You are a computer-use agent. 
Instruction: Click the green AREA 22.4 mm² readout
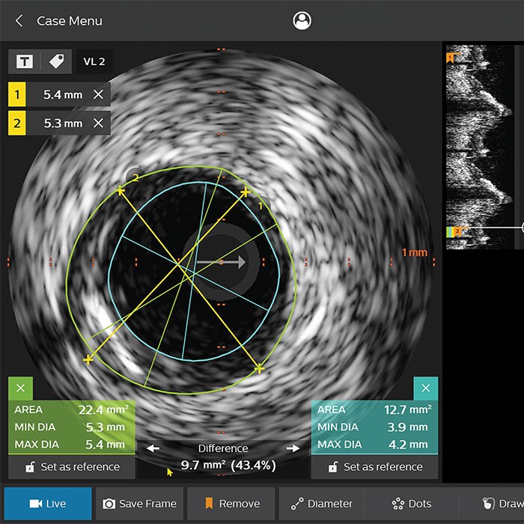72,409
